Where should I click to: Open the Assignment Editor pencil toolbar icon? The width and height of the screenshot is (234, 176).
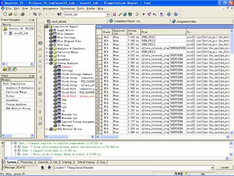(x=120, y=14)
